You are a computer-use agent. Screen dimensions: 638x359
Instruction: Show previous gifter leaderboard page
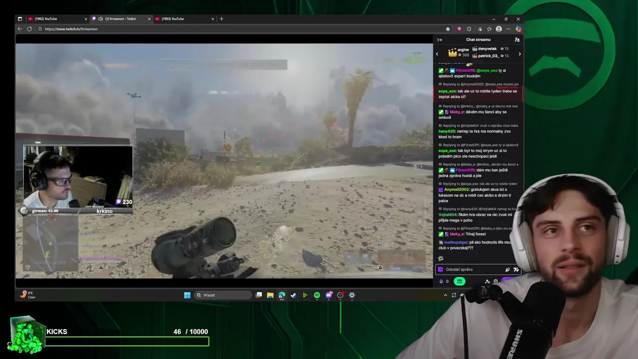pos(437,54)
